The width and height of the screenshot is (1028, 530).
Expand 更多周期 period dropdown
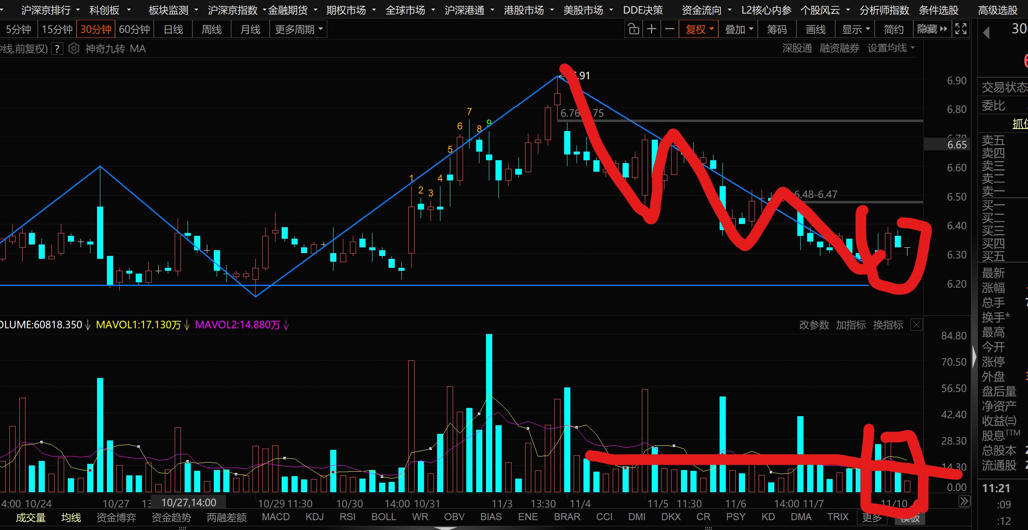coord(299,29)
